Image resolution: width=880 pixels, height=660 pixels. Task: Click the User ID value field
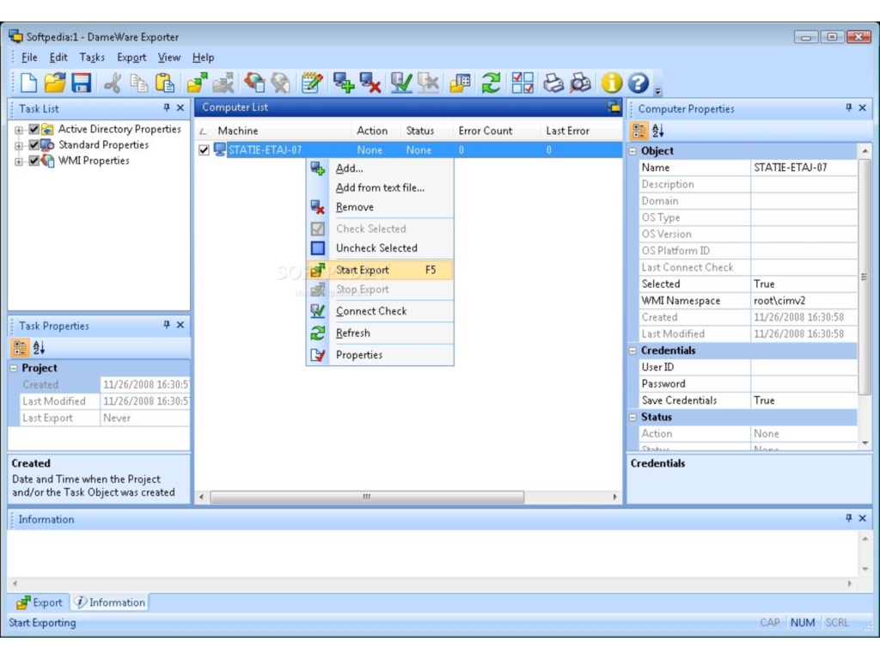click(x=804, y=367)
